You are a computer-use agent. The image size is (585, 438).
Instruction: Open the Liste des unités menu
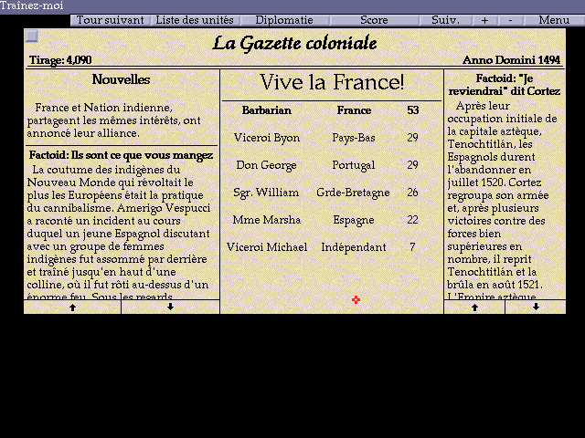tap(195, 20)
